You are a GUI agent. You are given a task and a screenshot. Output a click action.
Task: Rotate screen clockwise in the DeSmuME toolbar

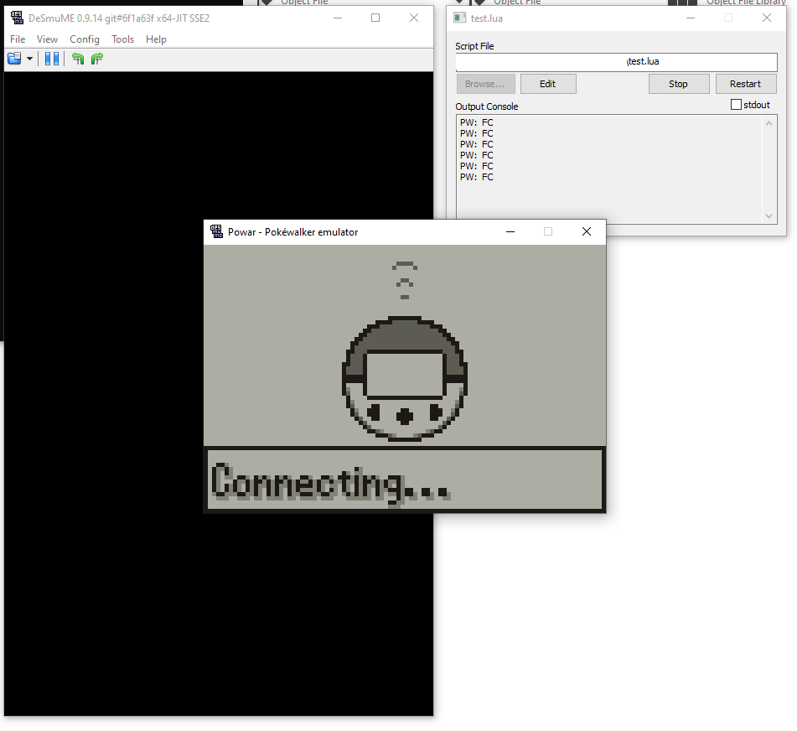tap(97, 59)
